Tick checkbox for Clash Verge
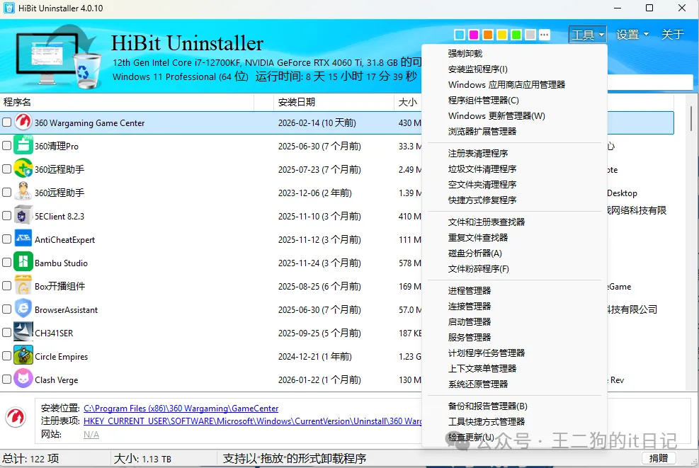Screen dimensions: 699x468 (x=6, y=379)
